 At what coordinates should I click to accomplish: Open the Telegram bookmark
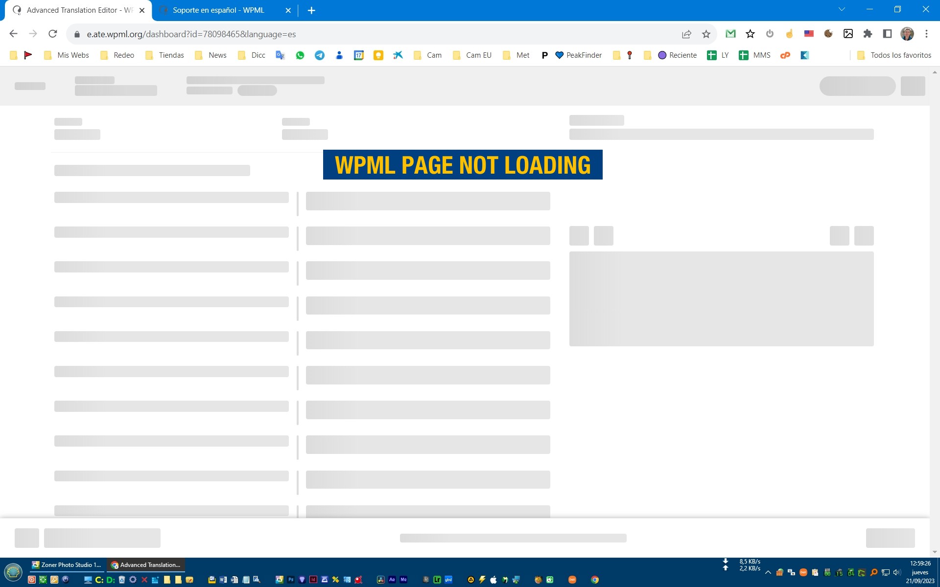click(x=320, y=55)
